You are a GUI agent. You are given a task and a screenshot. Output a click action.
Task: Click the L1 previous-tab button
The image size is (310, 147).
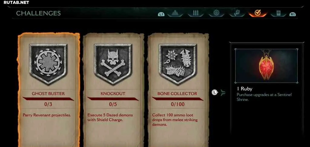(x=161, y=14)
